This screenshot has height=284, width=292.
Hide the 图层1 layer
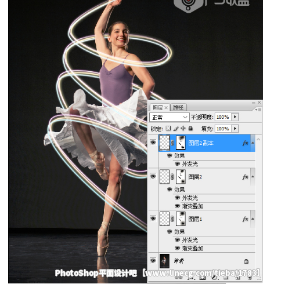coord(153,219)
